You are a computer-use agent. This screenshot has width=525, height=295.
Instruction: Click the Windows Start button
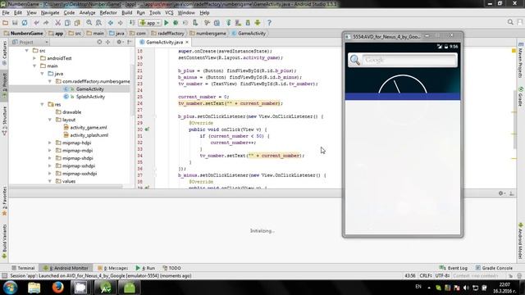[11, 288]
